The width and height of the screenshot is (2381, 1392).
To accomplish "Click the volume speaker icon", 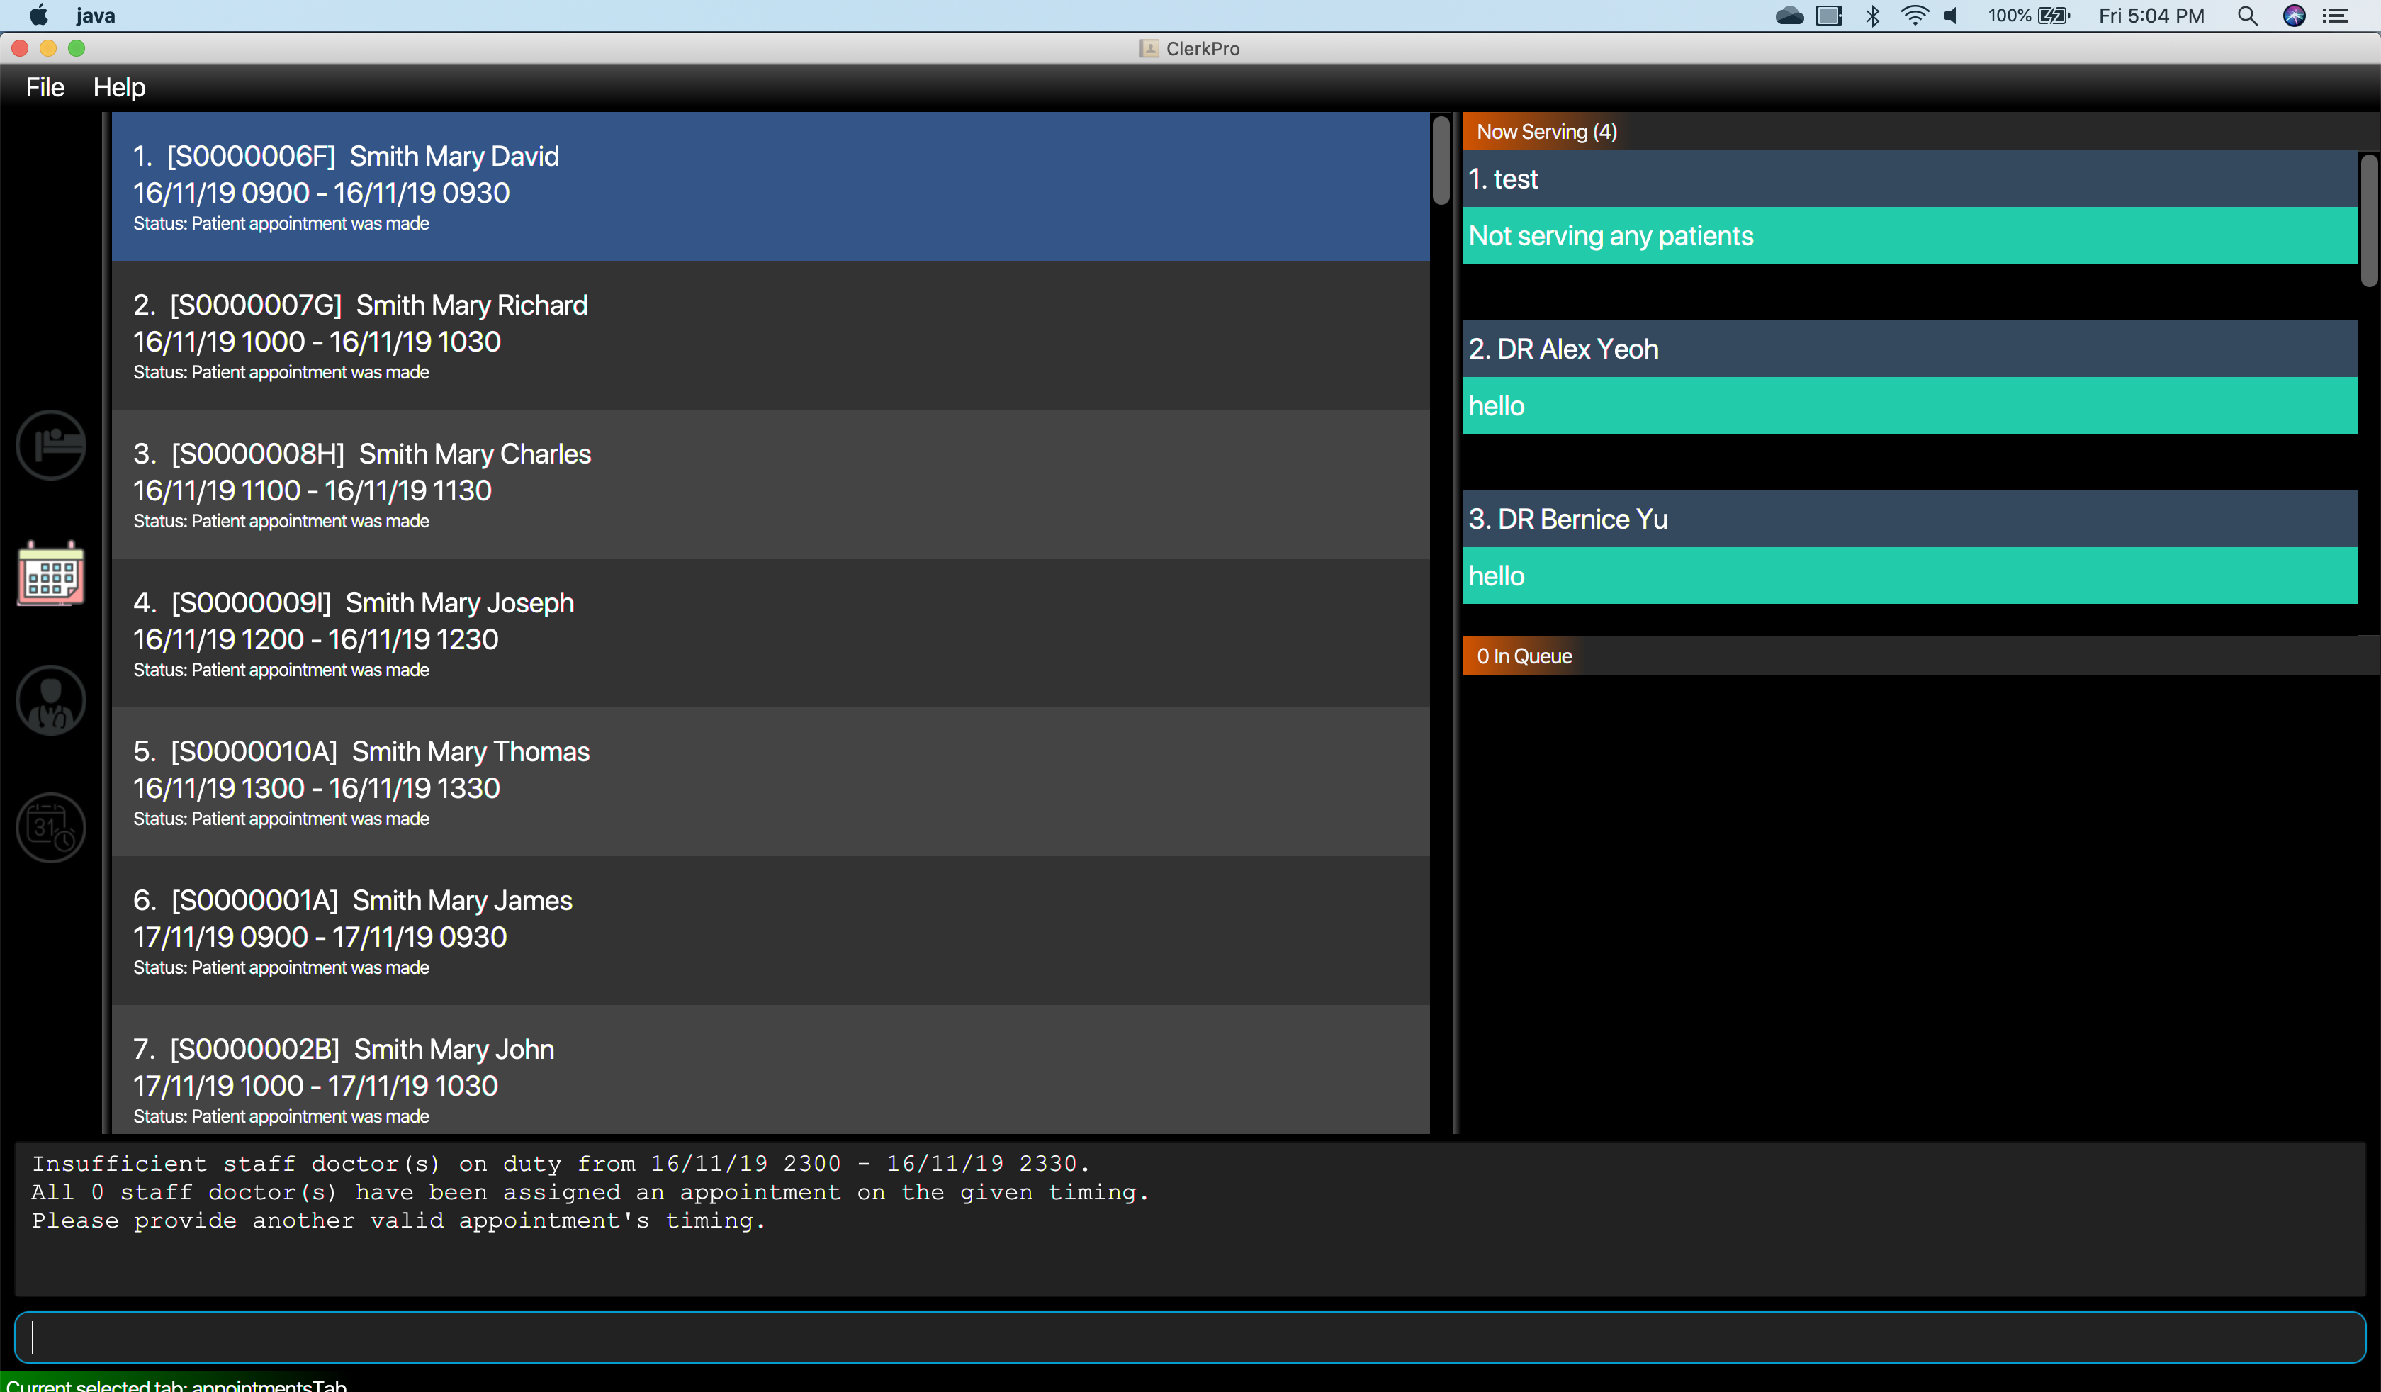I will [1952, 15].
